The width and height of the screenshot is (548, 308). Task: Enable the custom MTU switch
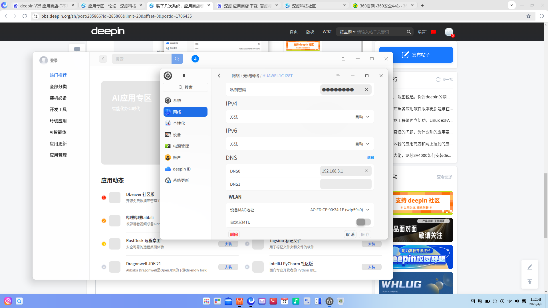click(x=363, y=222)
